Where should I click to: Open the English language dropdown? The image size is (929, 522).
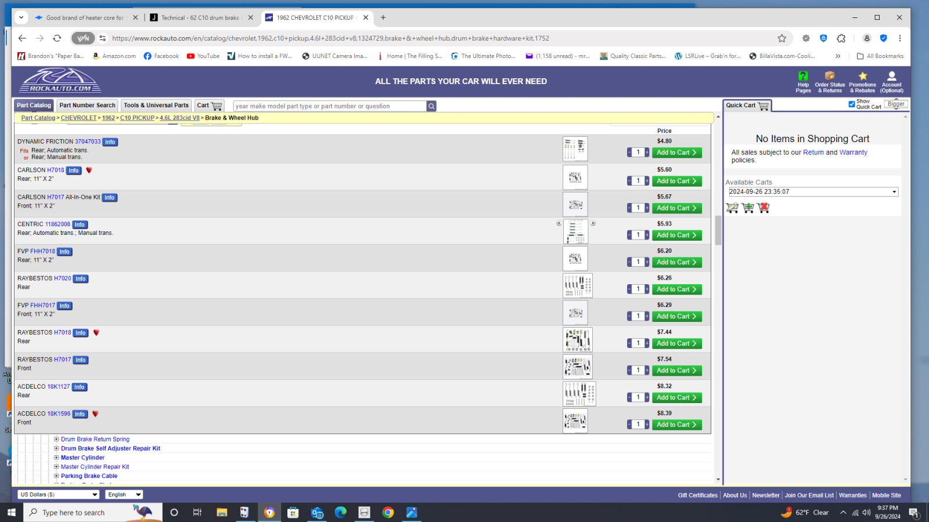(124, 495)
